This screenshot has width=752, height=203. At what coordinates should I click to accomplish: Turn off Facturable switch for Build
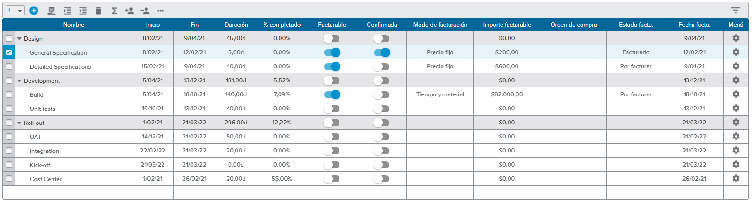click(x=332, y=94)
